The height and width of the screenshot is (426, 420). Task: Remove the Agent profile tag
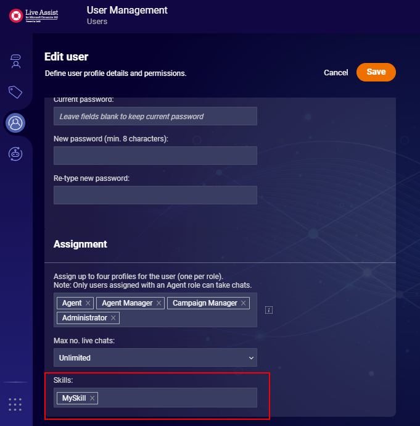pos(88,303)
